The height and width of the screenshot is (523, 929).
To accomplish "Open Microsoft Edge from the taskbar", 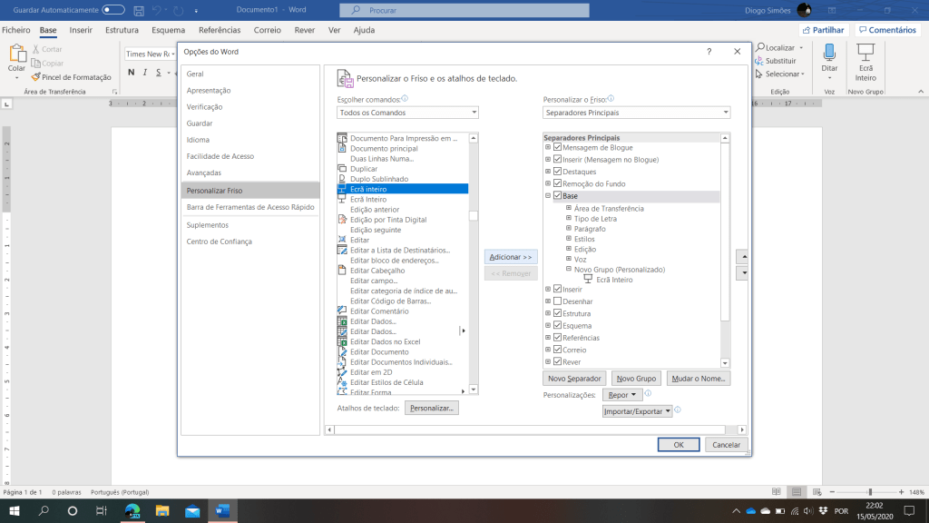I will coord(132,511).
